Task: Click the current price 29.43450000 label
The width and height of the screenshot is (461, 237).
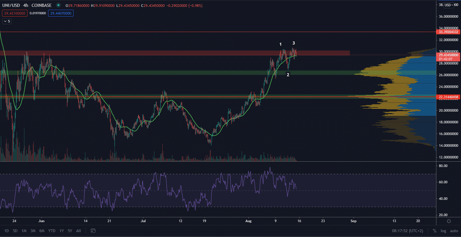Action: click(448, 55)
